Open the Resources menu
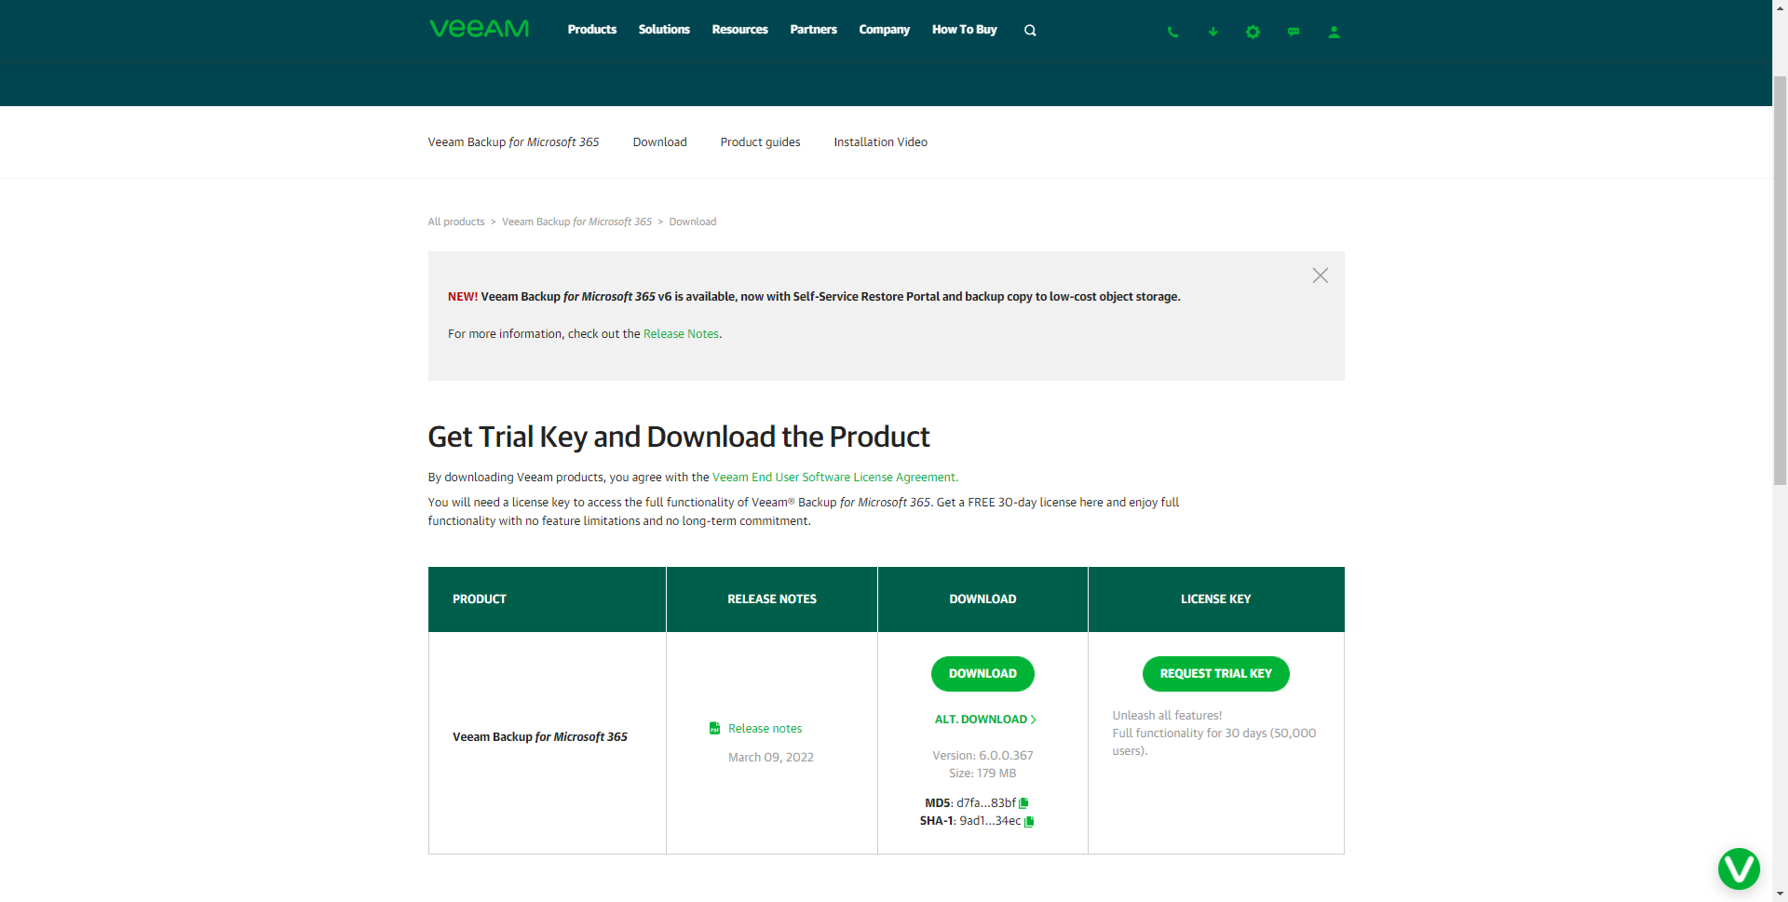This screenshot has width=1788, height=902. click(x=739, y=30)
